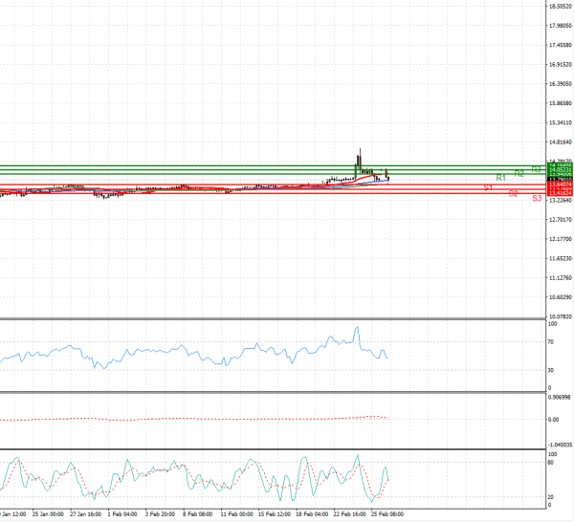574x522 pixels.
Task: Click the 12.17700 price axis label
Action: pos(560,239)
